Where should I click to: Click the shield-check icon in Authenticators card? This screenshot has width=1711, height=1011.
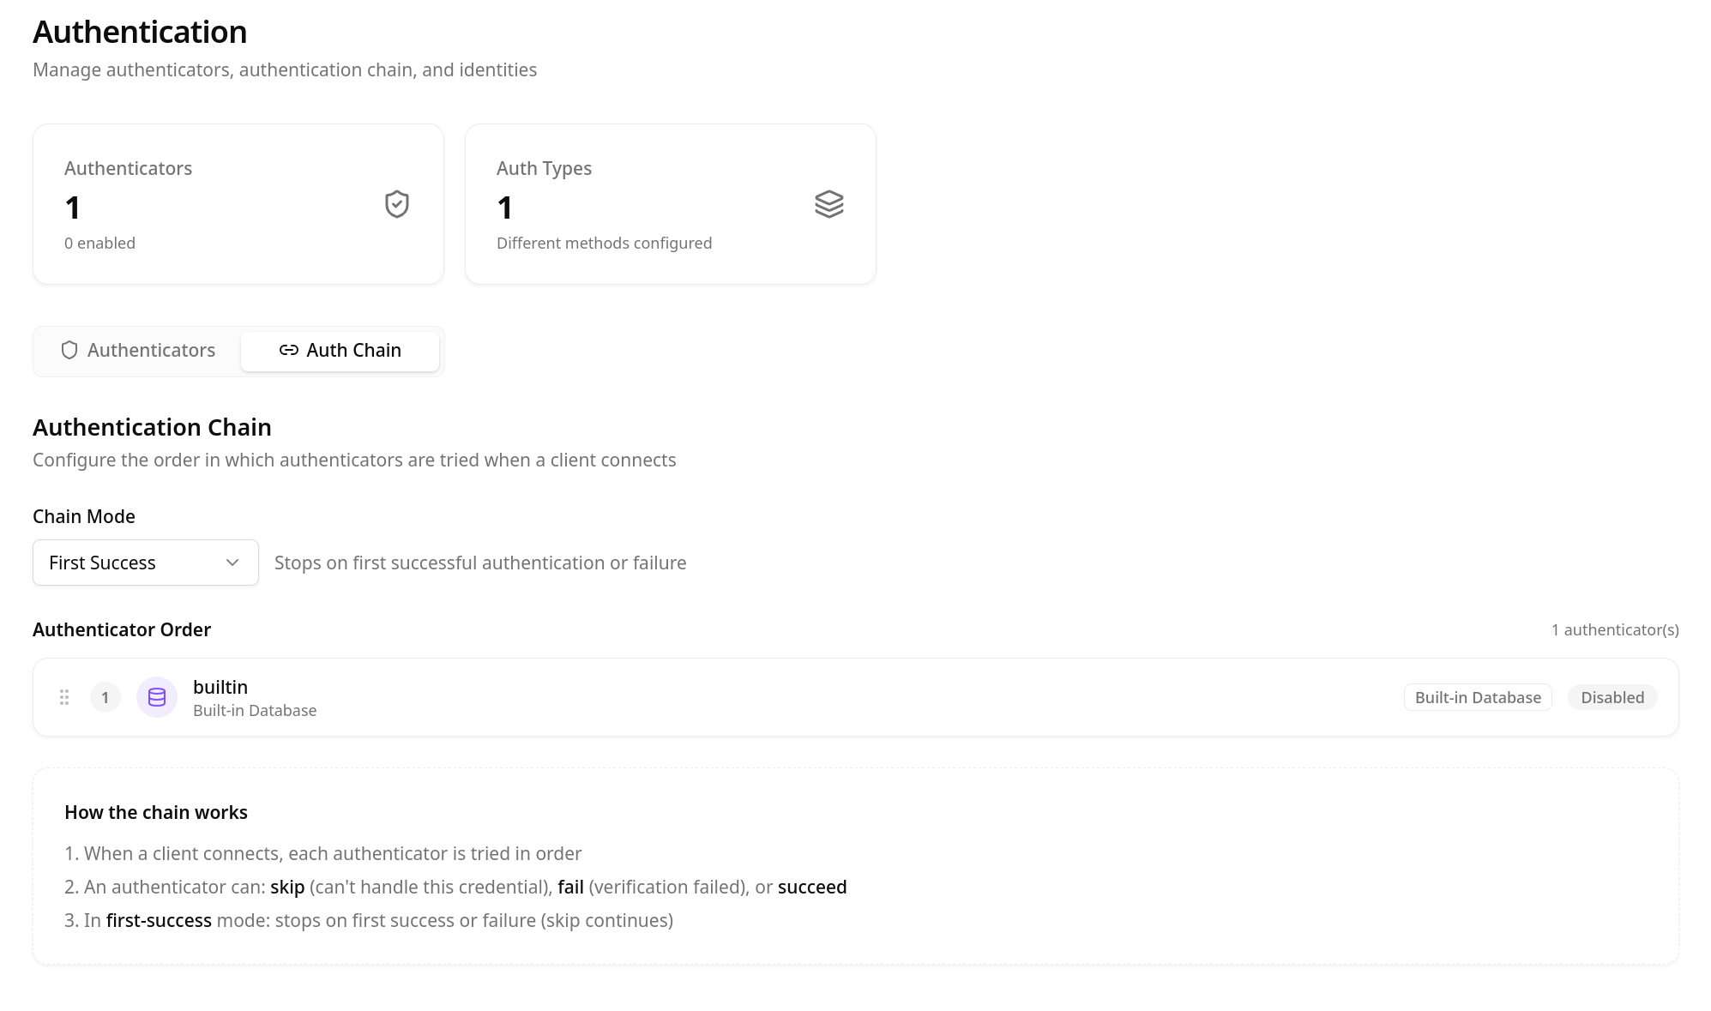(396, 204)
